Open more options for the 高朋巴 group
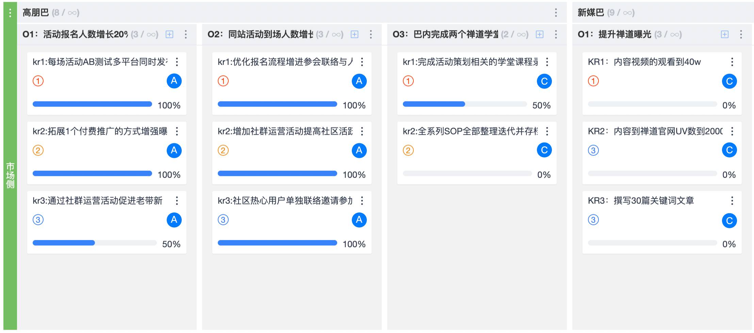 556,13
